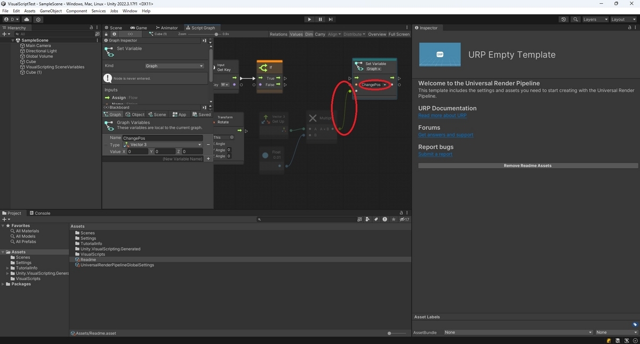Viewport: 640px width, 344px height.
Task: Toggle the Carry button in graph toolbar
Action: [x=320, y=34]
